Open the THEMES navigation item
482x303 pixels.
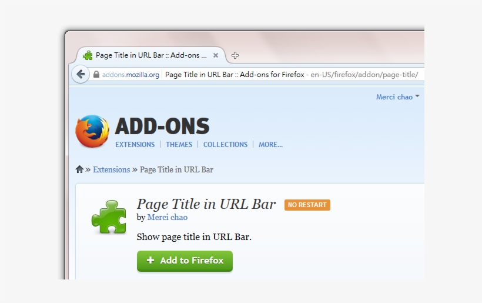click(x=179, y=145)
